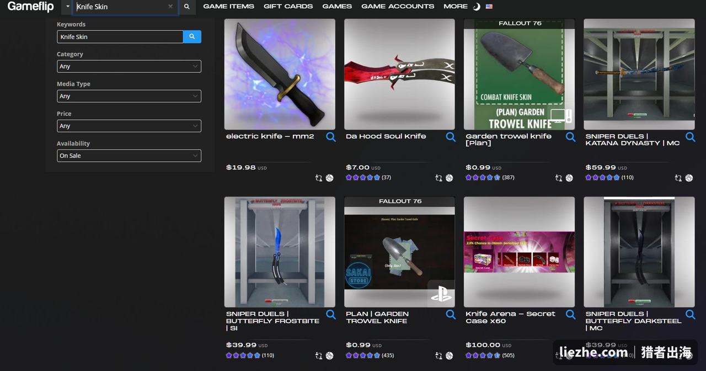Click the globe icon under electric knife $19.98
The height and width of the screenshot is (371, 706).
coord(329,178)
